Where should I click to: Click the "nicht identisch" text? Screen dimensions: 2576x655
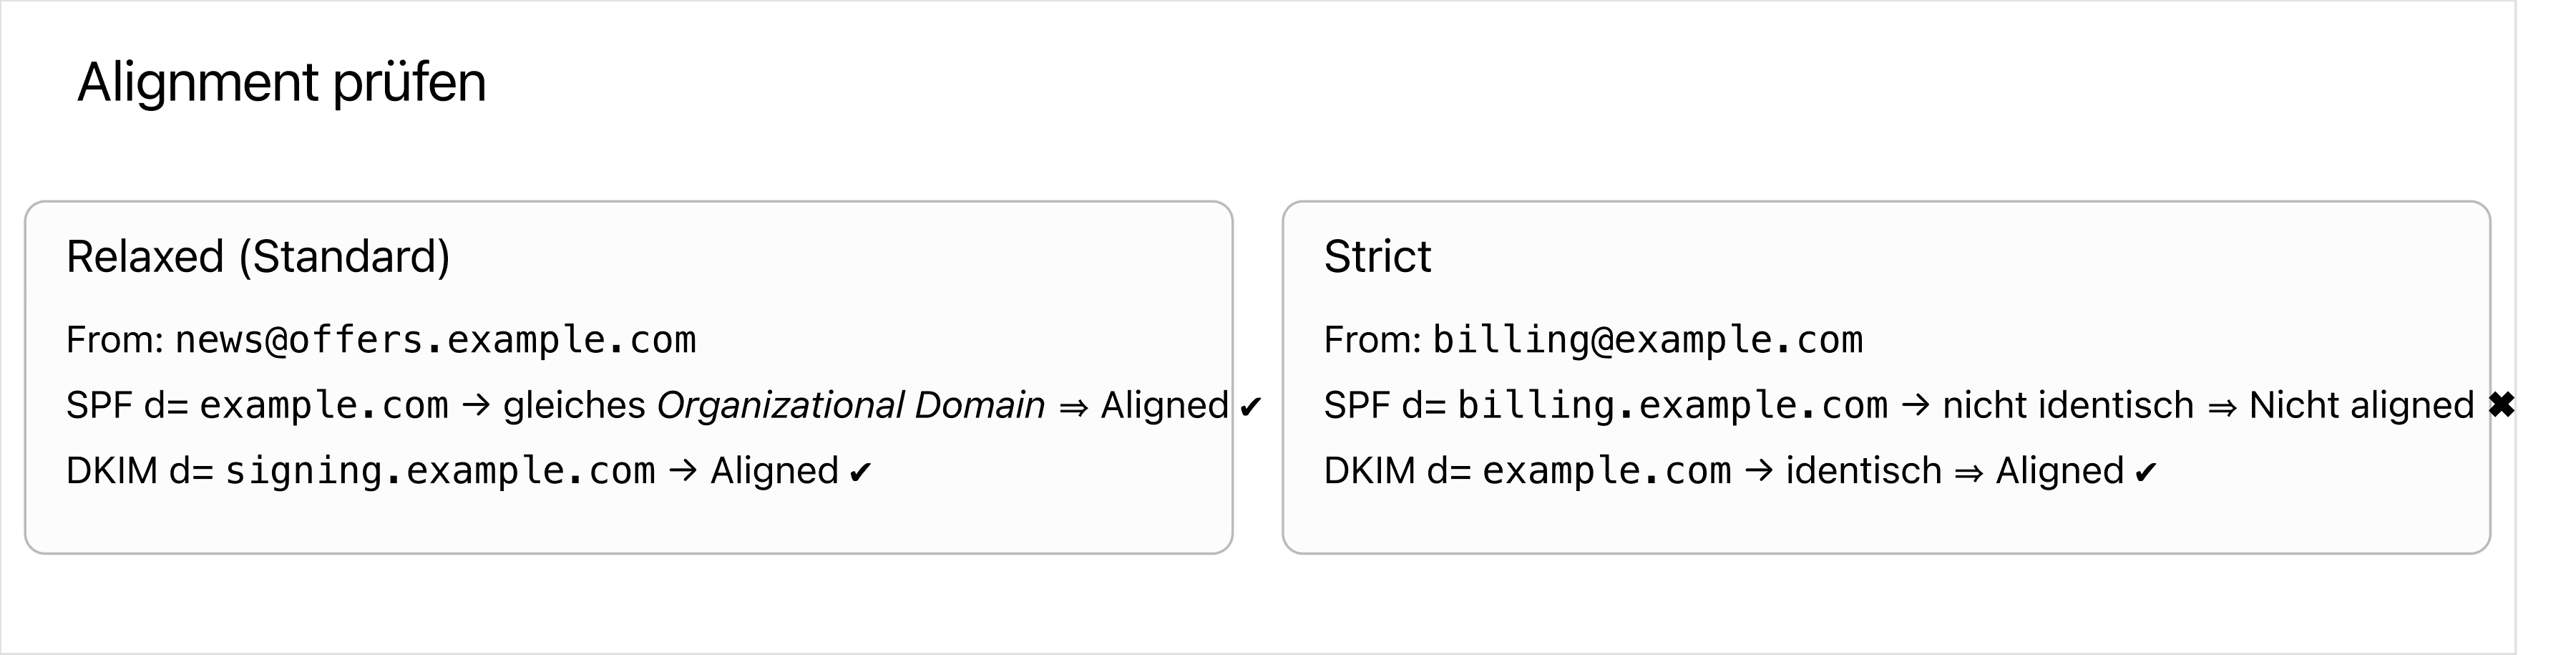pyautogui.click(x=2067, y=406)
